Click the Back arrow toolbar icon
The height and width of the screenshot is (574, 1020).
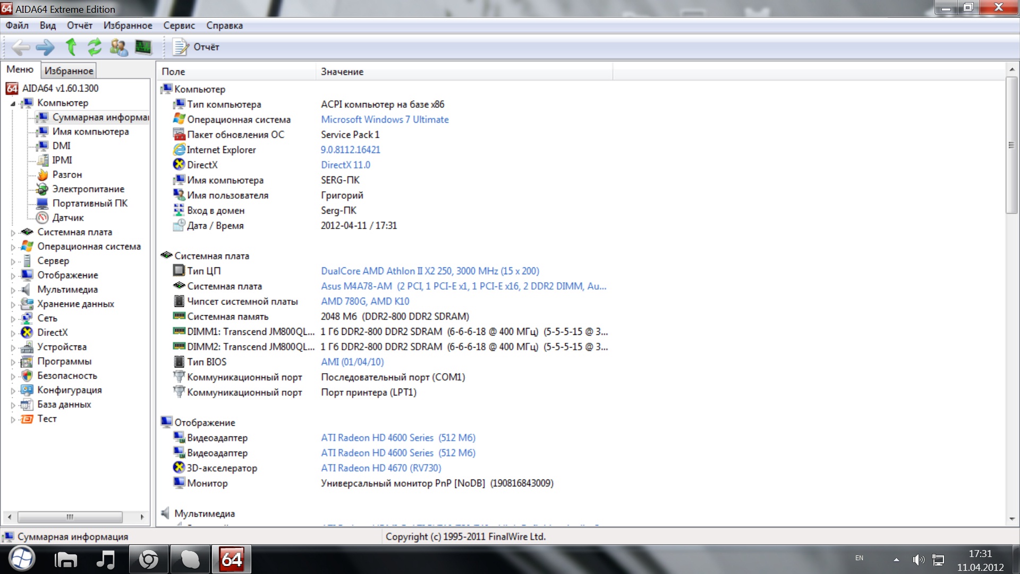(x=21, y=47)
